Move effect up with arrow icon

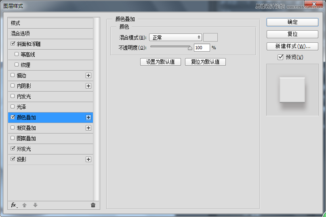pyautogui.click(x=24, y=205)
